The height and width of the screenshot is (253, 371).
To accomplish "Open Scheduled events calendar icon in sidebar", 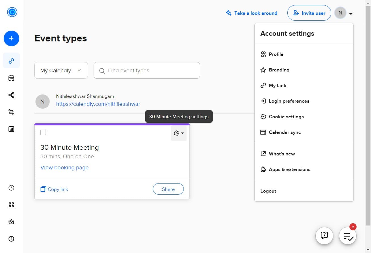I will (x=11, y=78).
